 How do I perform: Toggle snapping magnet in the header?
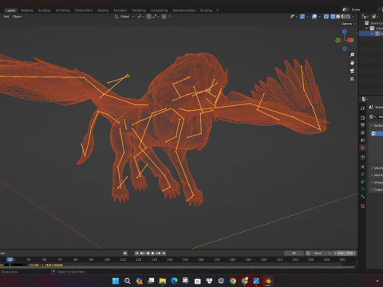tap(149, 17)
